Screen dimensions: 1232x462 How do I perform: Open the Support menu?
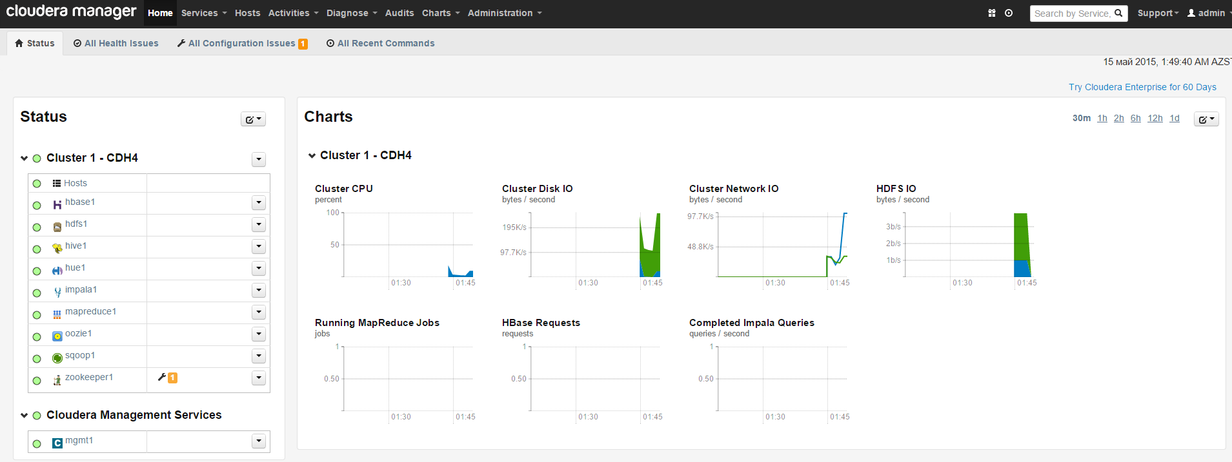pos(1158,13)
